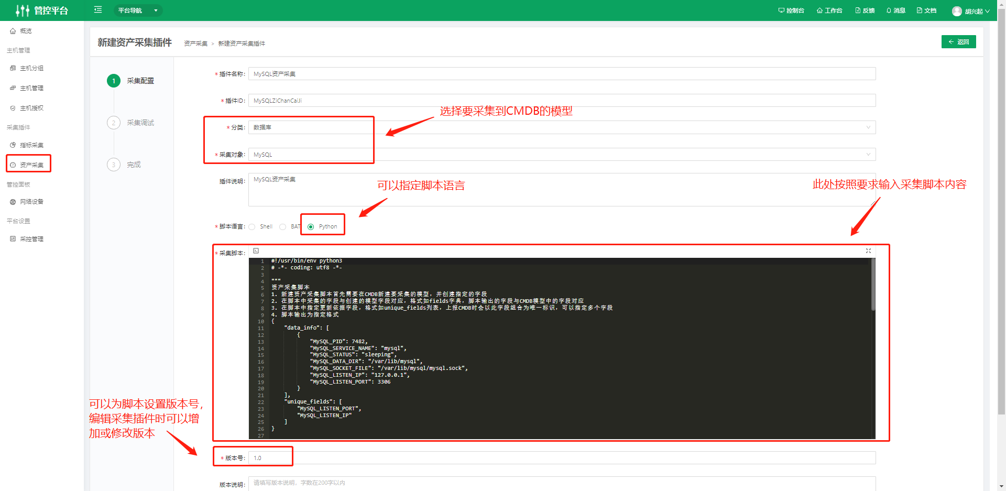Click the 文档 file icon
Screen dimensions: 1006x491
919,10
